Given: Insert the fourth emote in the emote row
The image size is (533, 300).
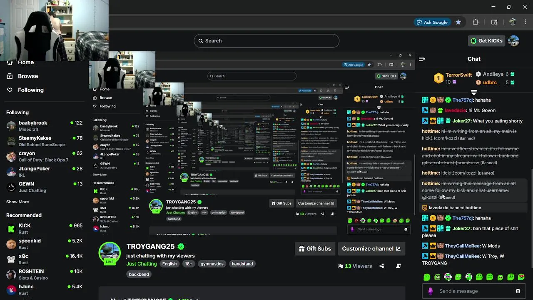Looking at the screenshot, I should pyautogui.click(x=458, y=277).
